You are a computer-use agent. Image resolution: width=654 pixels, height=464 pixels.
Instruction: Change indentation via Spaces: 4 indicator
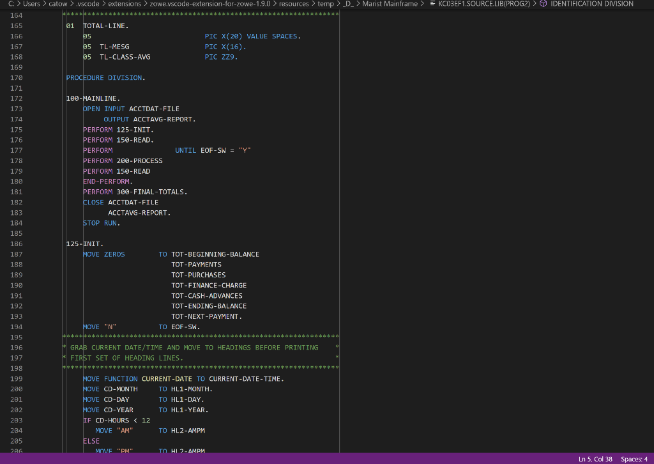tap(633, 458)
